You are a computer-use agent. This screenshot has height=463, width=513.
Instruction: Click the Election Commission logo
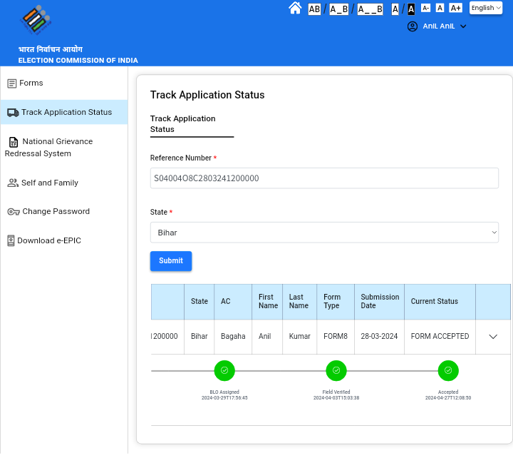pyautogui.click(x=36, y=20)
